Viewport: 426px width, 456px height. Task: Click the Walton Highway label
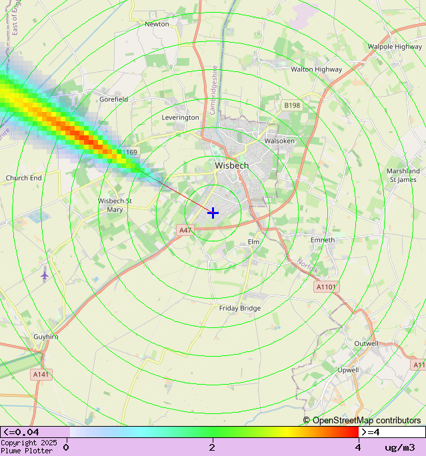point(317,69)
